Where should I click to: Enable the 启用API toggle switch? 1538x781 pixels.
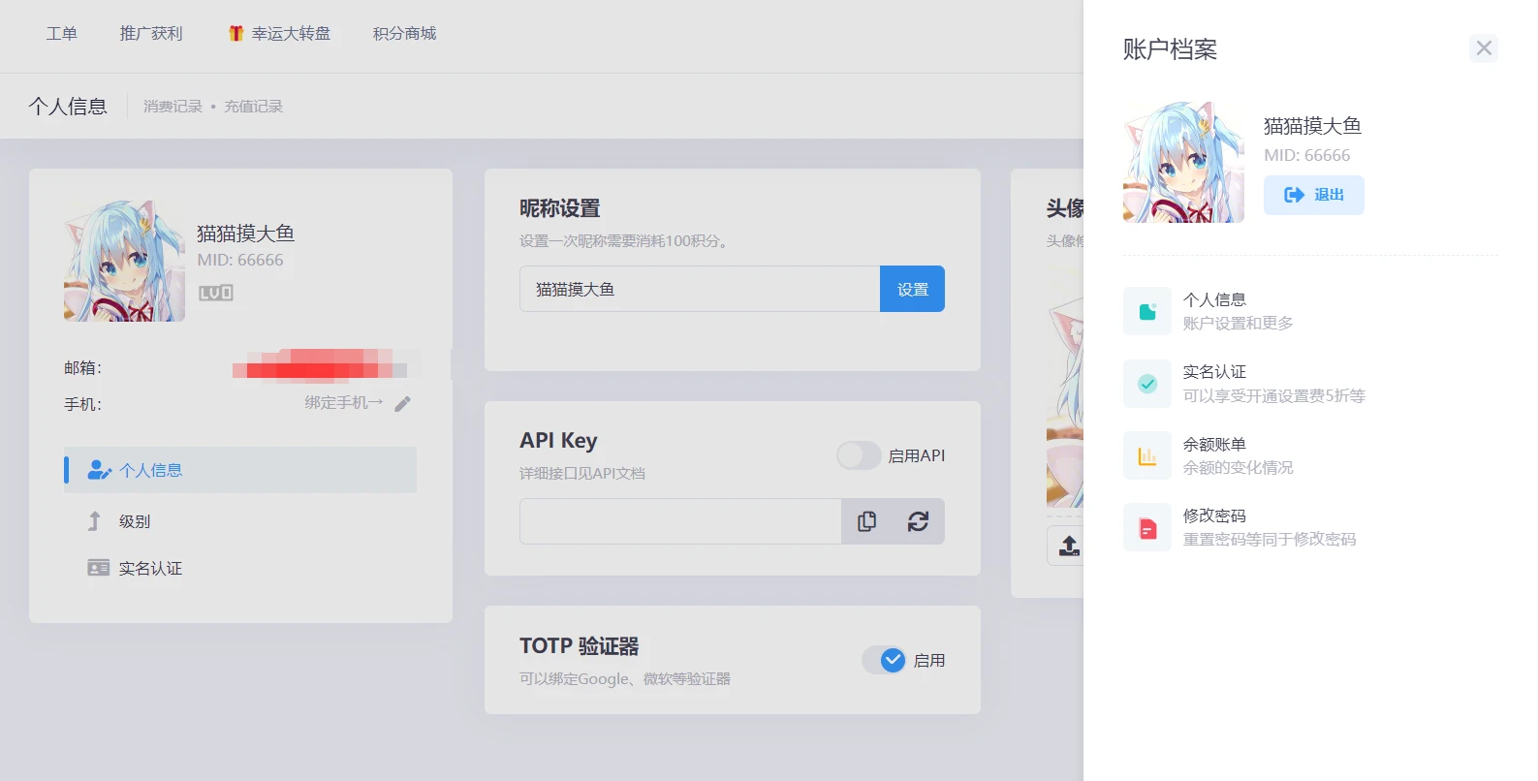click(859, 455)
